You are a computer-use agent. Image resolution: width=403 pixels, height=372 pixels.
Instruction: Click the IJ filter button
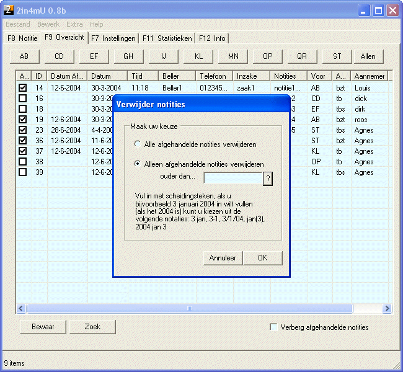pyautogui.click(x=164, y=56)
